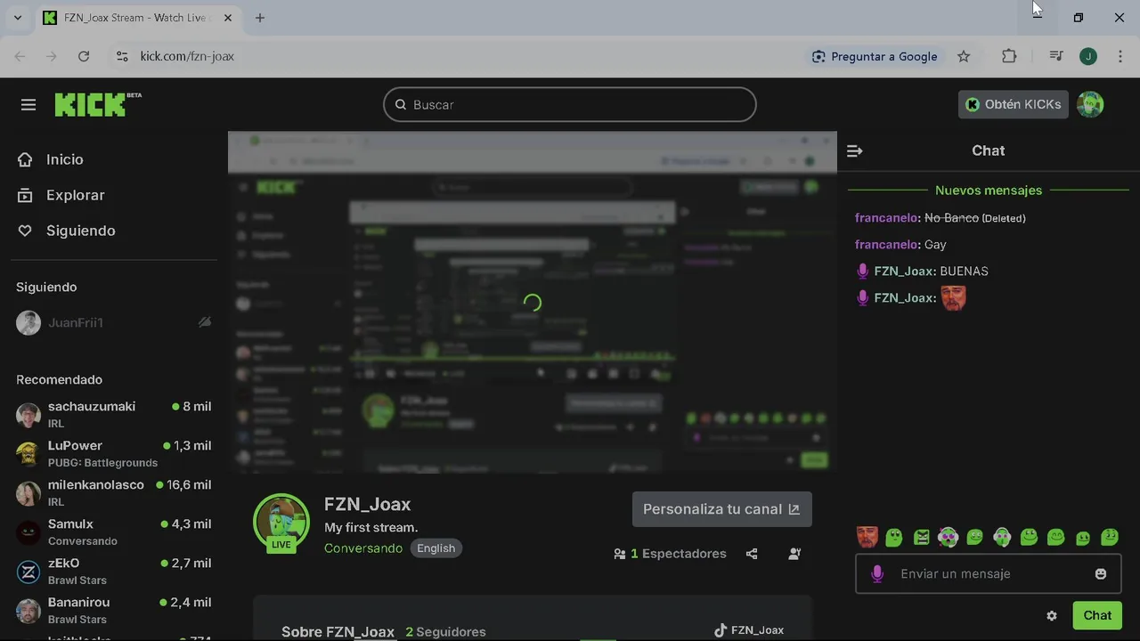
Task: Click the Obtén KICKs button
Action: click(1014, 104)
